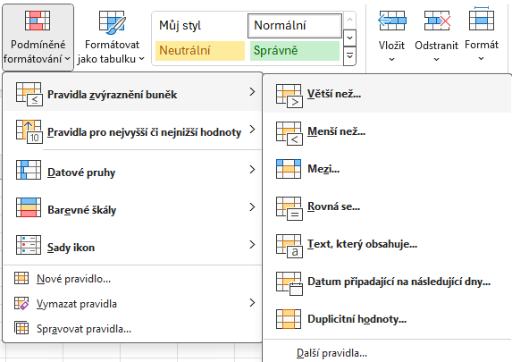Click the Nové pravidlo icon
The width and height of the screenshot is (512, 362).
coord(21,278)
